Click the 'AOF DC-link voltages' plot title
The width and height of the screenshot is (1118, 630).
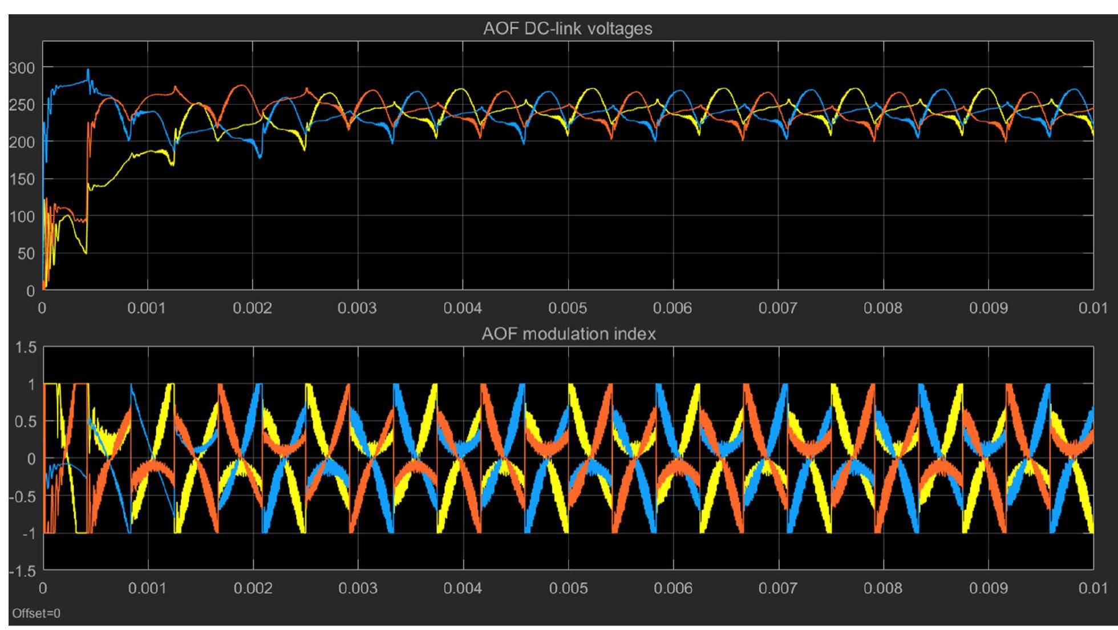pyautogui.click(x=568, y=29)
